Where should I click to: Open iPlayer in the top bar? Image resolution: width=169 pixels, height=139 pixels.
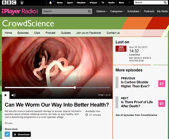coord(93,2)
